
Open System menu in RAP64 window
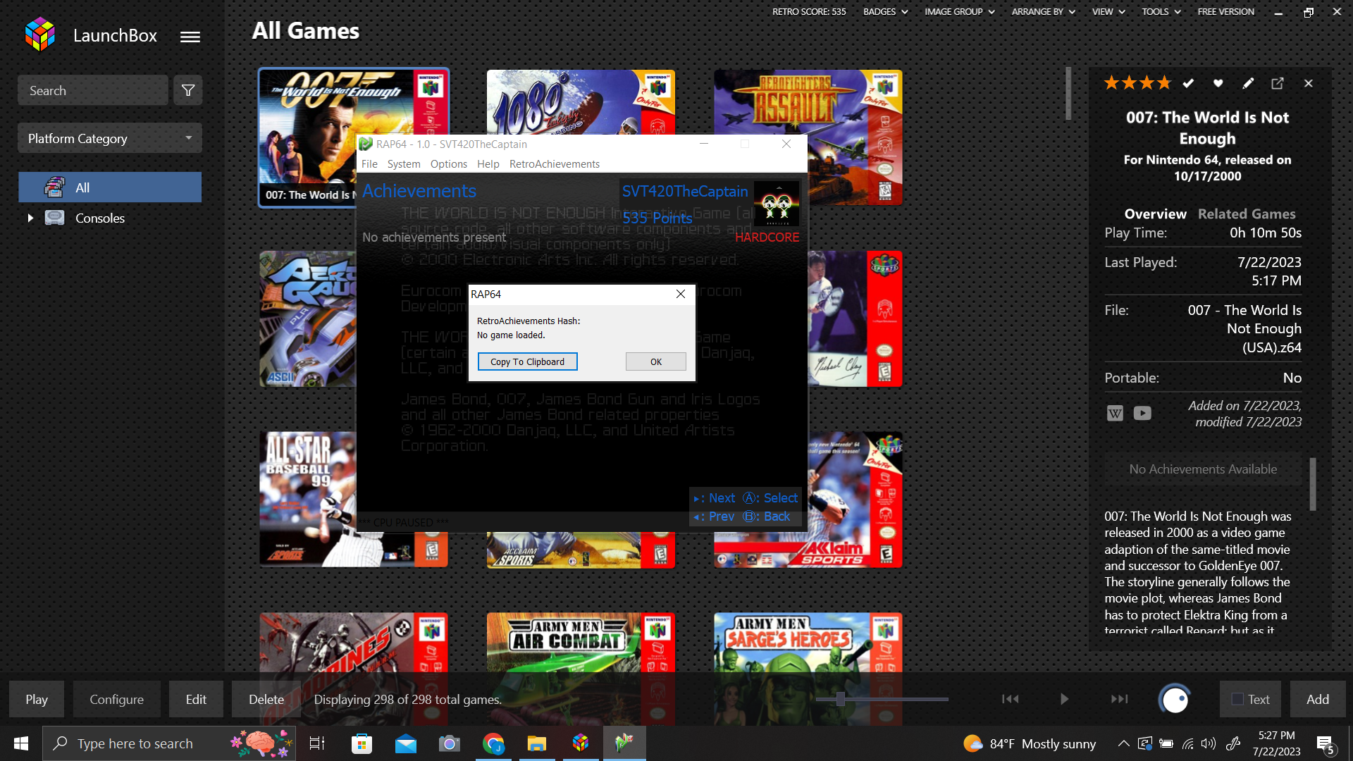tap(404, 163)
